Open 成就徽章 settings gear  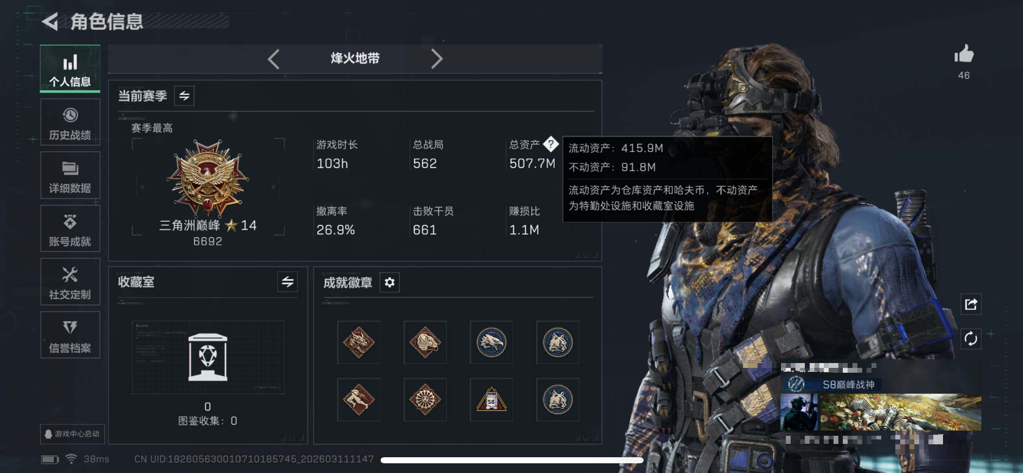click(x=389, y=282)
